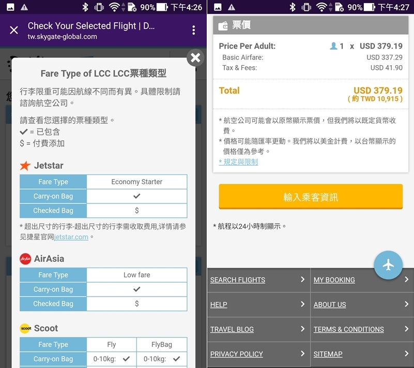Tap Jetstar Checked Bag dollar sign

[137, 211]
